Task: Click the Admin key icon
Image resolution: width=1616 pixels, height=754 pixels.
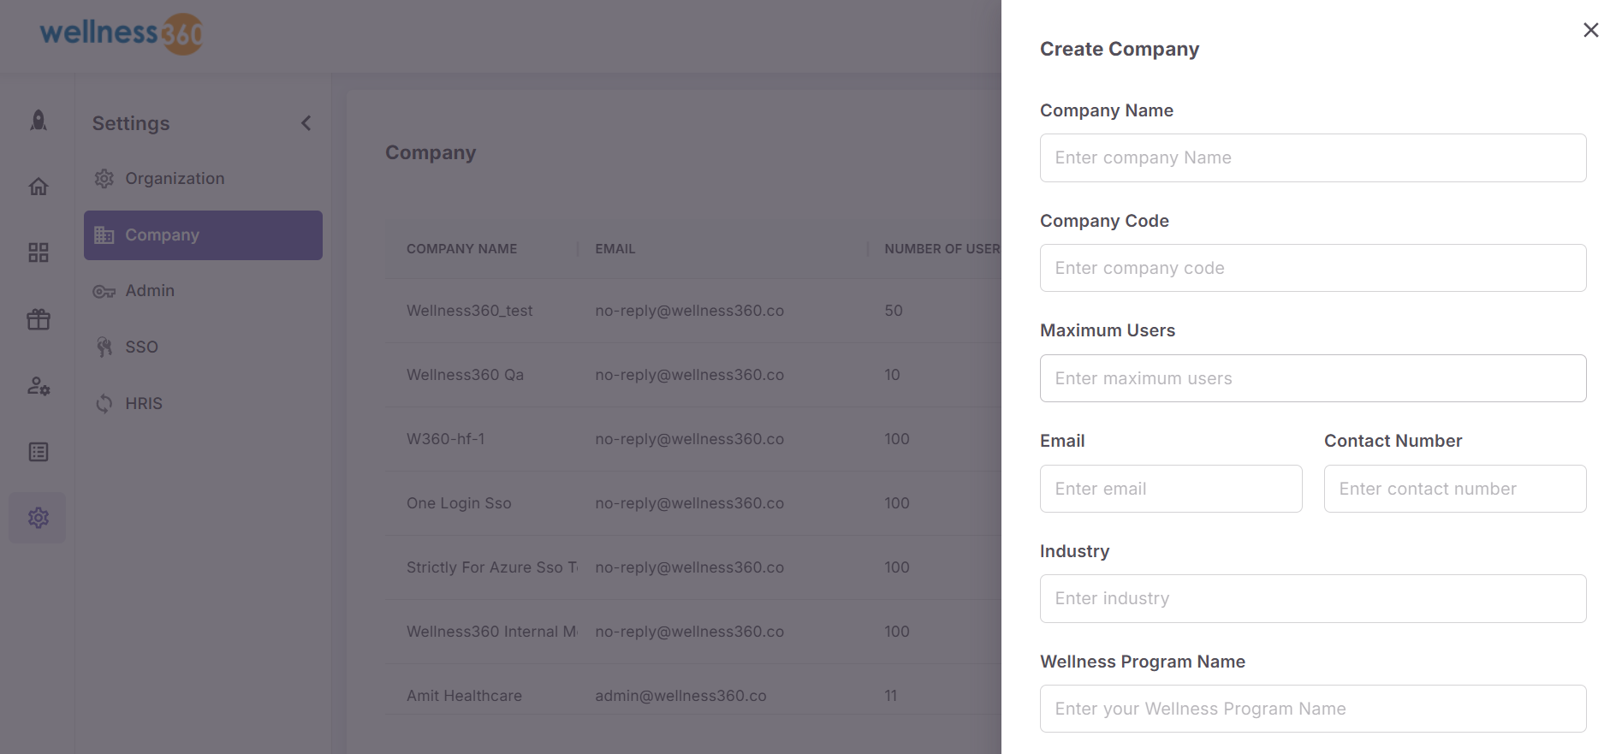Action: (x=104, y=292)
